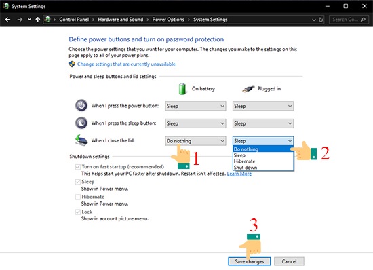Viewport: 373px width, 270px height.
Task: Toggle Turn on fast startup checkbox
Action: click(77, 167)
